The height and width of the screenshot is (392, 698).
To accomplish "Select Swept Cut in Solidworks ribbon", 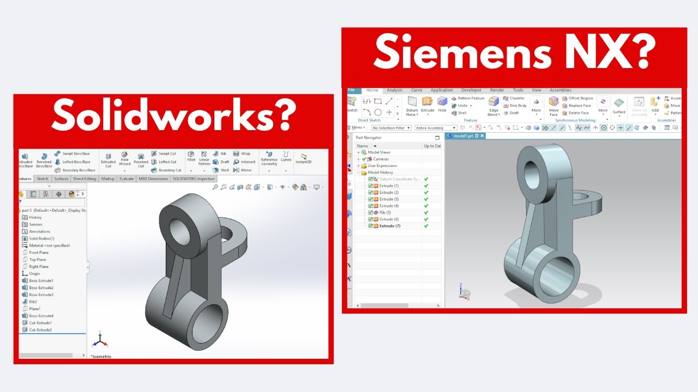I will [x=164, y=154].
